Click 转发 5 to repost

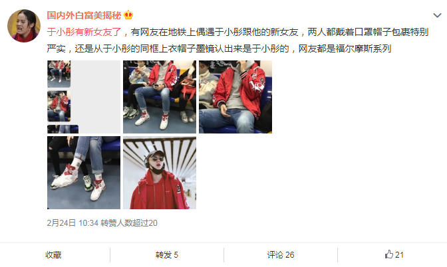pos(167,255)
